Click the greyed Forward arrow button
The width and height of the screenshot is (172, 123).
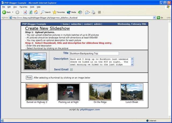pos(17,12)
